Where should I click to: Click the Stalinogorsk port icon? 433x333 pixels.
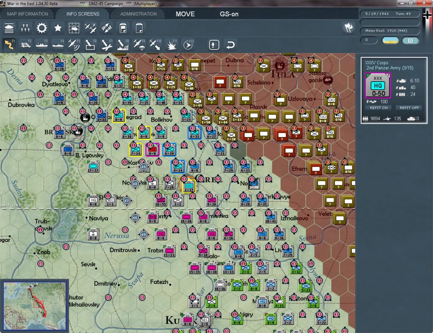click(x=328, y=80)
